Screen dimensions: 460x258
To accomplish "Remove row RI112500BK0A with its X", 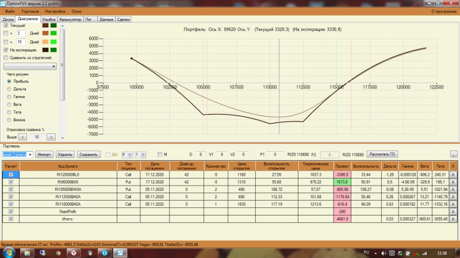I will (453, 197).
